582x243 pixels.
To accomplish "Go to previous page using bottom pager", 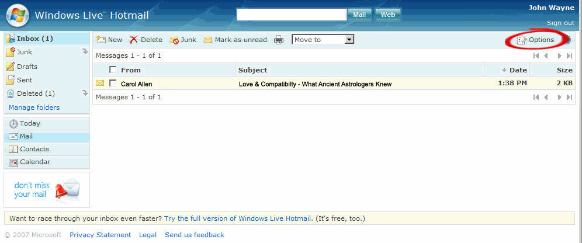I will tap(546, 97).
